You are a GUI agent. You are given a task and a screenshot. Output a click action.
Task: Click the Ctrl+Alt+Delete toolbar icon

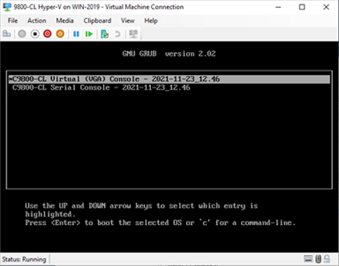pos(6,34)
